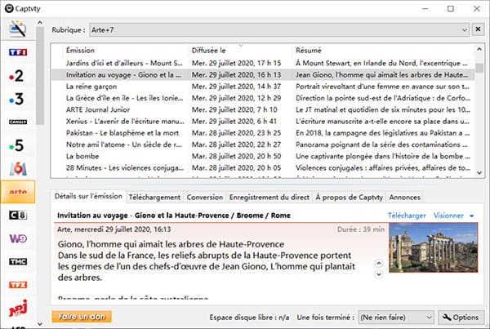Click channel sidebar scroll down arrow
Viewport: 490px width, 329px height.
coord(40,324)
